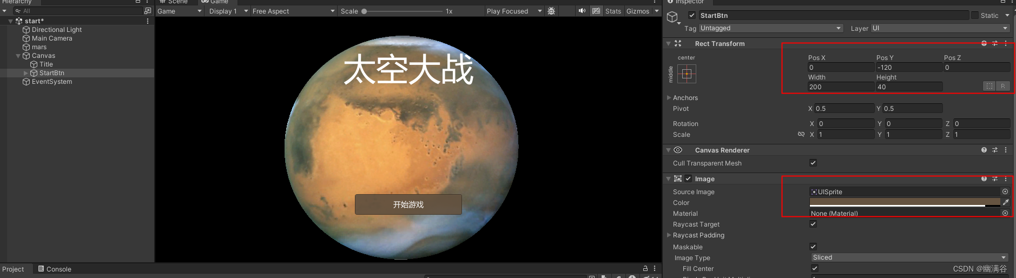Viewport: 1016px width, 278px height.
Task: Collapse the Canvas object in Hierarchy
Action: (x=18, y=56)
